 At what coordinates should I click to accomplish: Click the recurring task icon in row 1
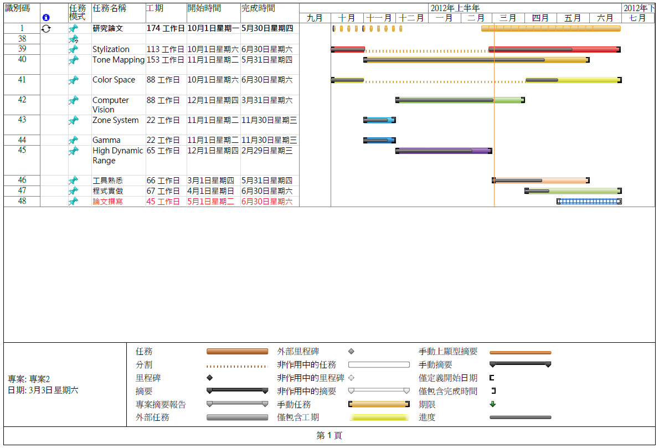point(46,29)
